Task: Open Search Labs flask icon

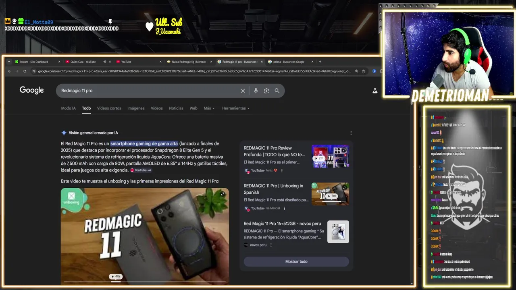Action: 375,91
